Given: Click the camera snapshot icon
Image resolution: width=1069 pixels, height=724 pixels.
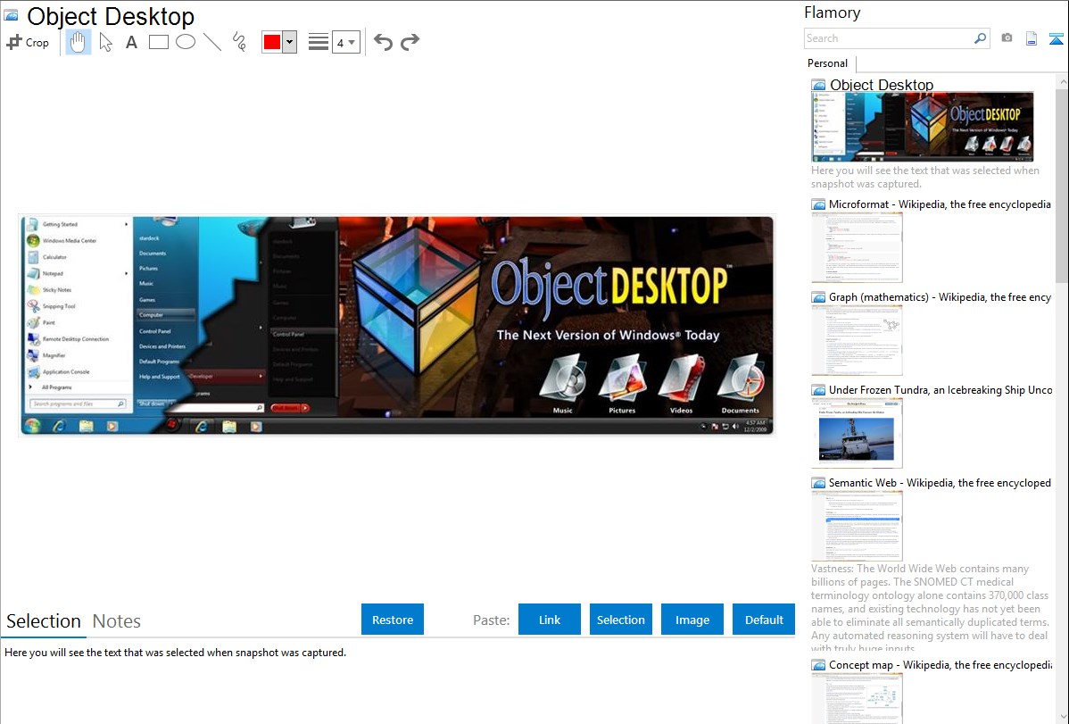Looking at the screenshot, I should [x=1007, y=38].
